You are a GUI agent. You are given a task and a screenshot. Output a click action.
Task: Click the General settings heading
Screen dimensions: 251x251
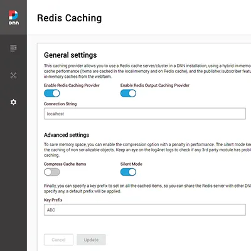tap(70, 55)
